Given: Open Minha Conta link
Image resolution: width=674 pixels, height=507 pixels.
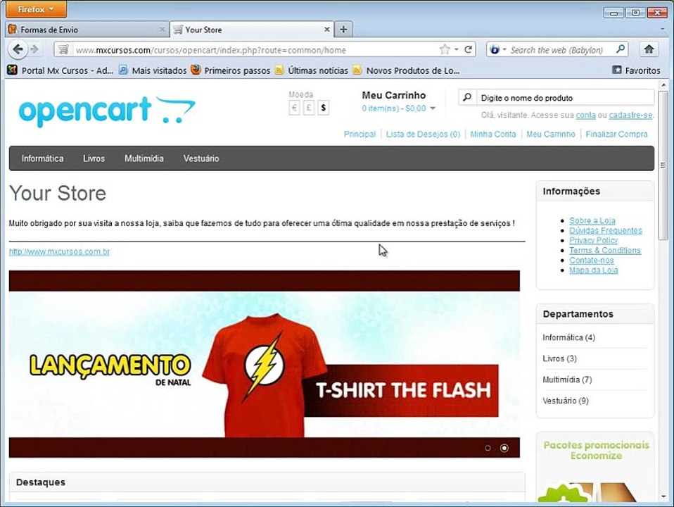Looking at the screenshot, I should tap(493, 134).
